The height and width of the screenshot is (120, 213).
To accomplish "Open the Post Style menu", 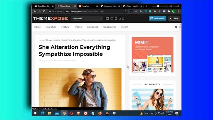I will (51, 27).
